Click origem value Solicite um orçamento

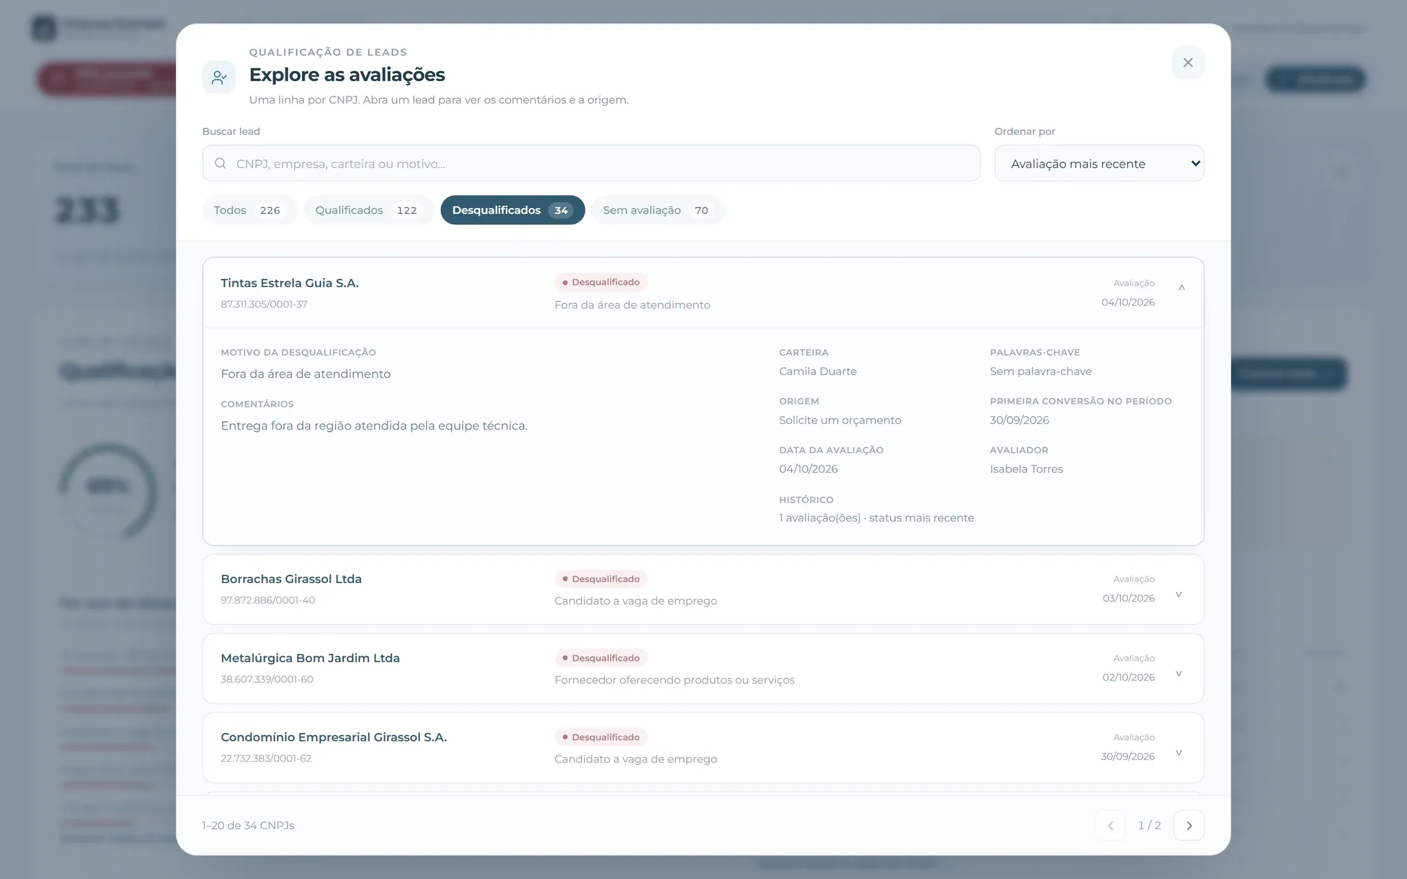[x=840, y=420]
